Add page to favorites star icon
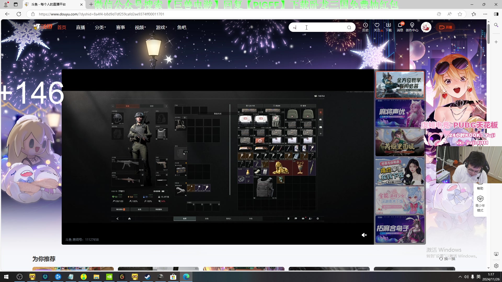Screen dimensions: 502x282 click(460, 14)
